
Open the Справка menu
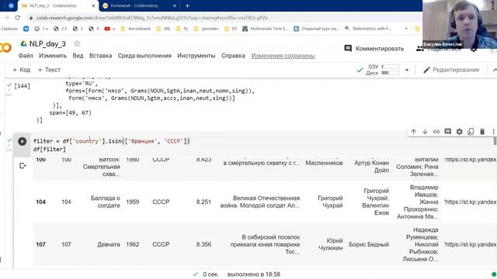(x=233, y=56)
